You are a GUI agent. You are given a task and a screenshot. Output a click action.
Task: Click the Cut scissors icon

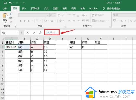coord(11,14)
